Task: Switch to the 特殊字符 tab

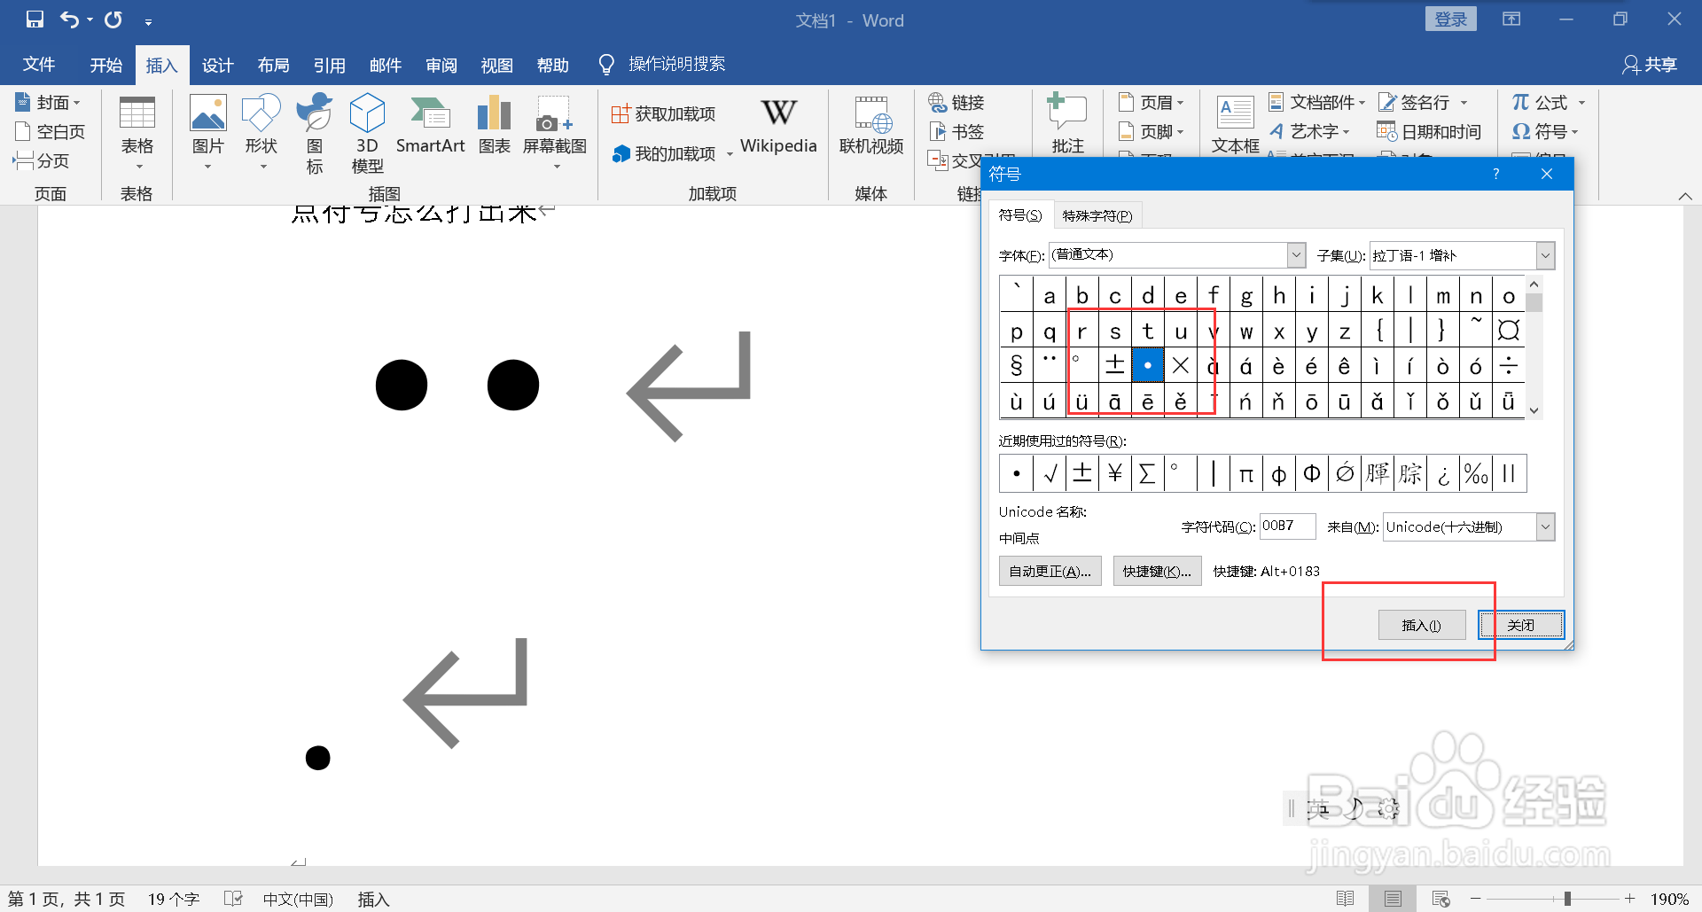Action: point(1097,214)
